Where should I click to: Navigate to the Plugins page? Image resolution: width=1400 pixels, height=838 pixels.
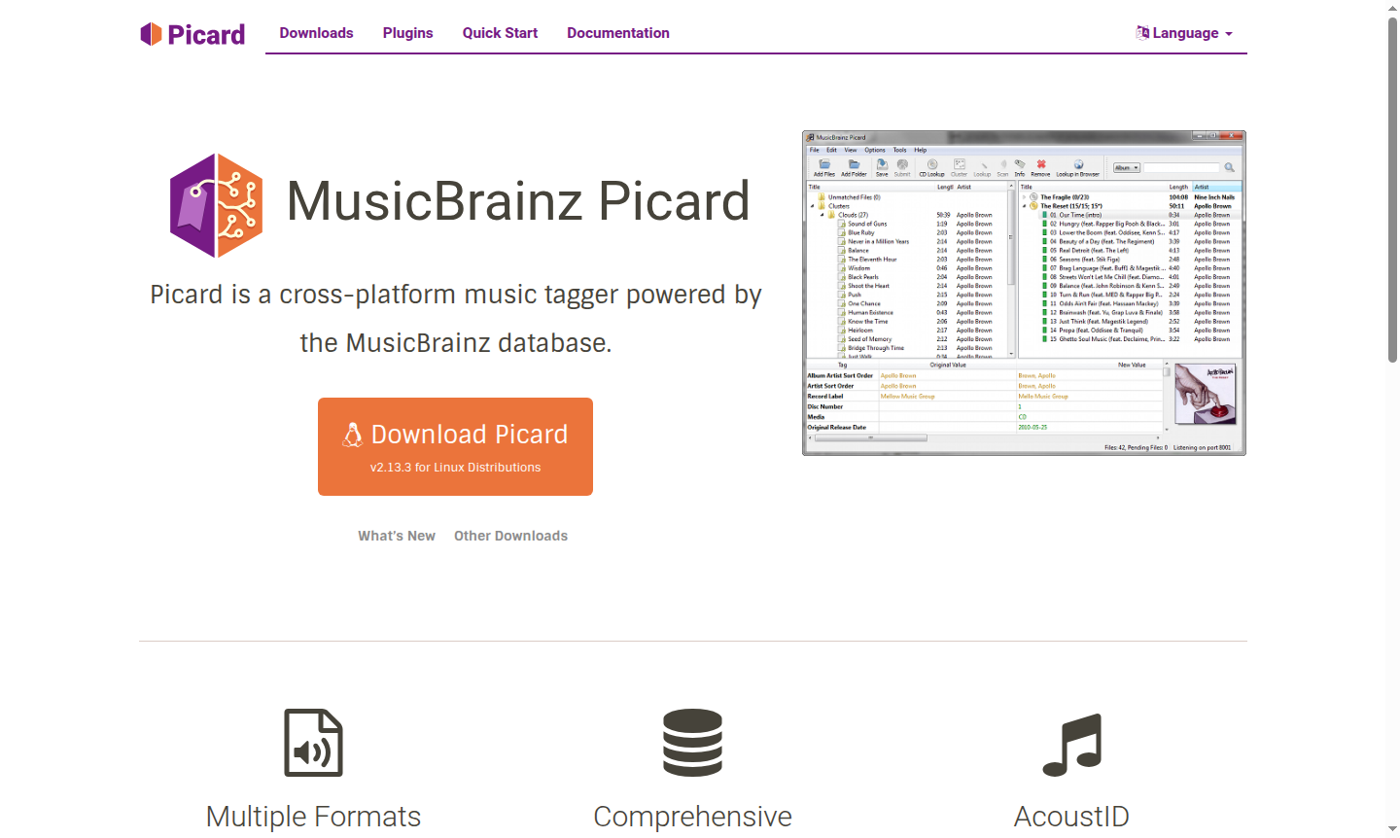pos(407,32)
